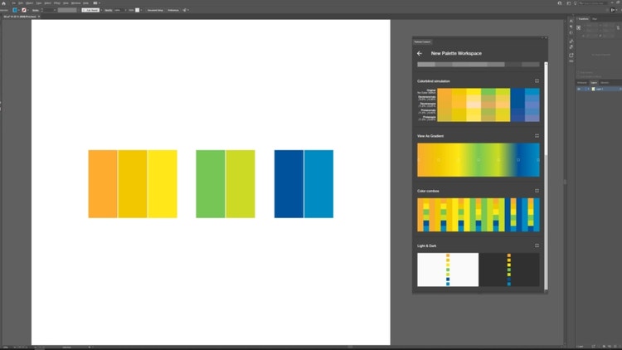Image resolution: width=622 pixels, height=350 pixels.
Task: Open the arrange documents icon in the menu bar
Action: click(x=95, y=2)
